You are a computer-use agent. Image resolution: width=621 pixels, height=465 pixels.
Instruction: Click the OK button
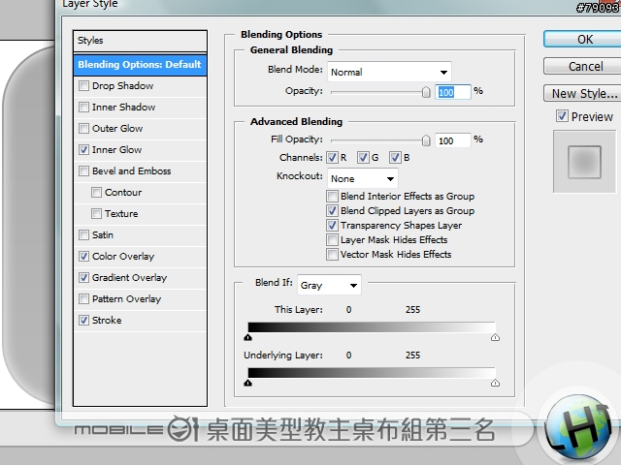(x=582, y=39)
